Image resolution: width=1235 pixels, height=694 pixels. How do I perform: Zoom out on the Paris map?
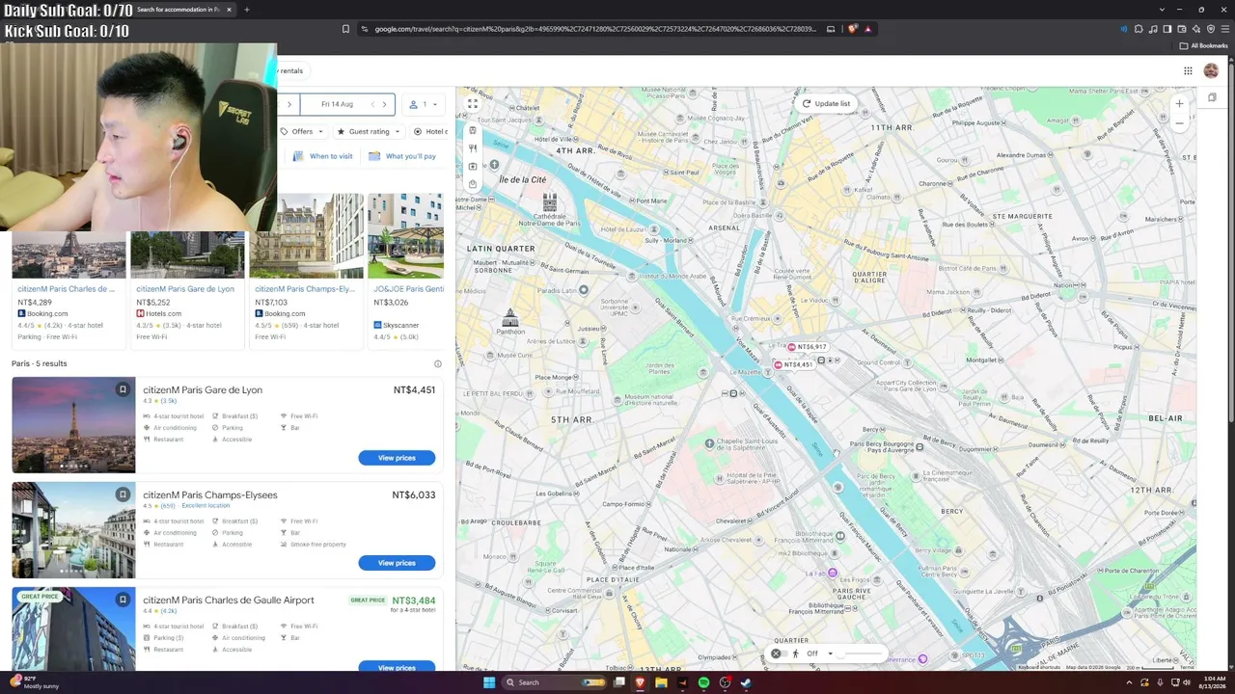pos(1179,123)
